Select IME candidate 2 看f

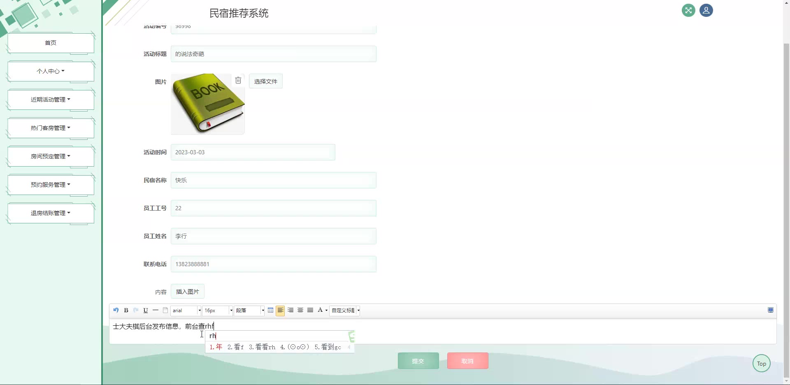[x=236, y=347]
